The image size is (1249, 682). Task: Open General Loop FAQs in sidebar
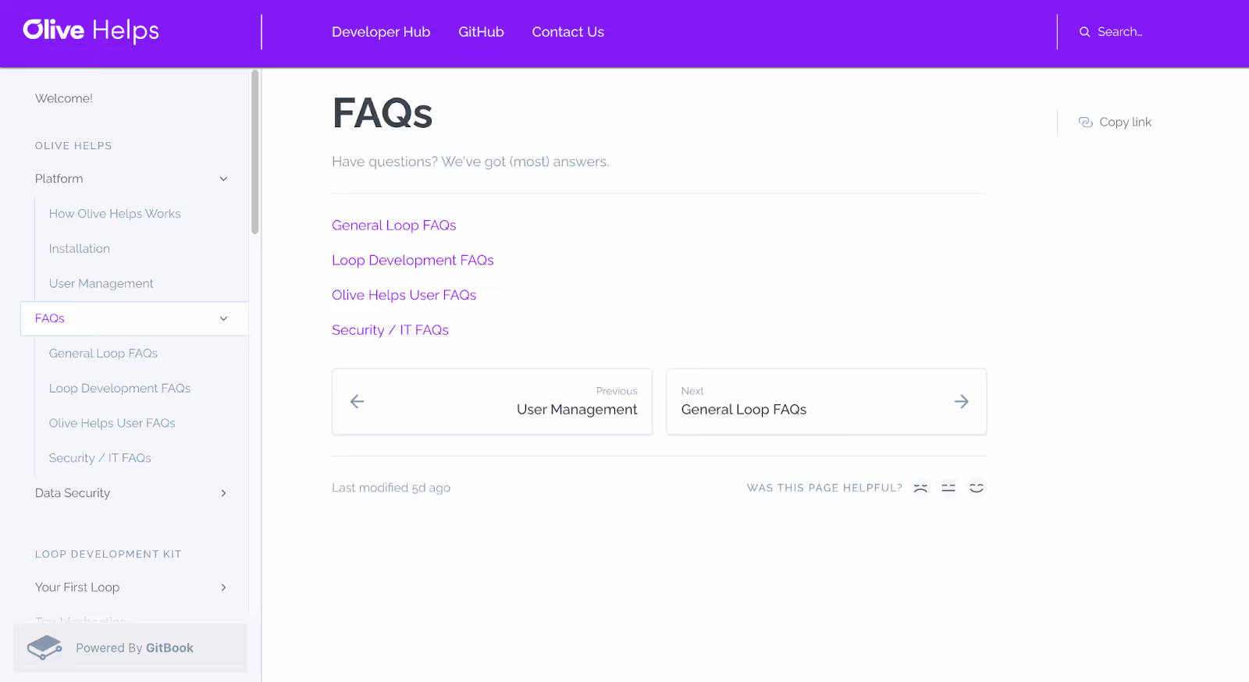(103, 353)
